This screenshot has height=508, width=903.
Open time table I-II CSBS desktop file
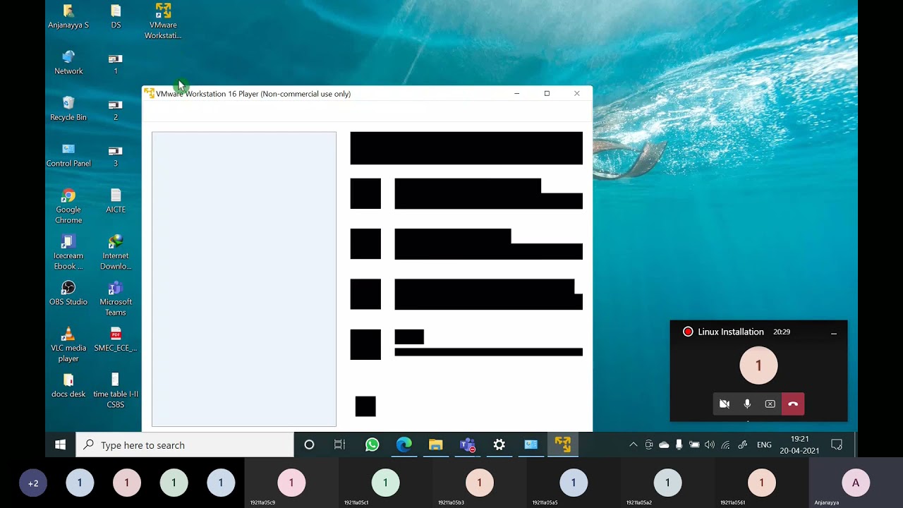116,391
